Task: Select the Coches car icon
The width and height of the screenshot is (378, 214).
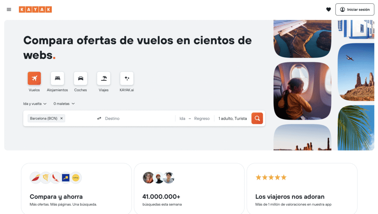Action: [x=80, y=78]
